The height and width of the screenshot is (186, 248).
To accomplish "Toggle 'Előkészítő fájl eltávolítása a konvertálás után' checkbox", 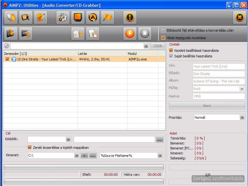I will click(x=163, y=30).
